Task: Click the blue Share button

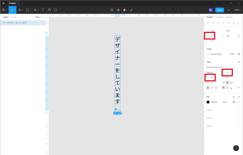Action: click(x=219, y=10)
